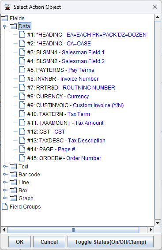Click the document icon beside RRTR$D

(22, 88)
